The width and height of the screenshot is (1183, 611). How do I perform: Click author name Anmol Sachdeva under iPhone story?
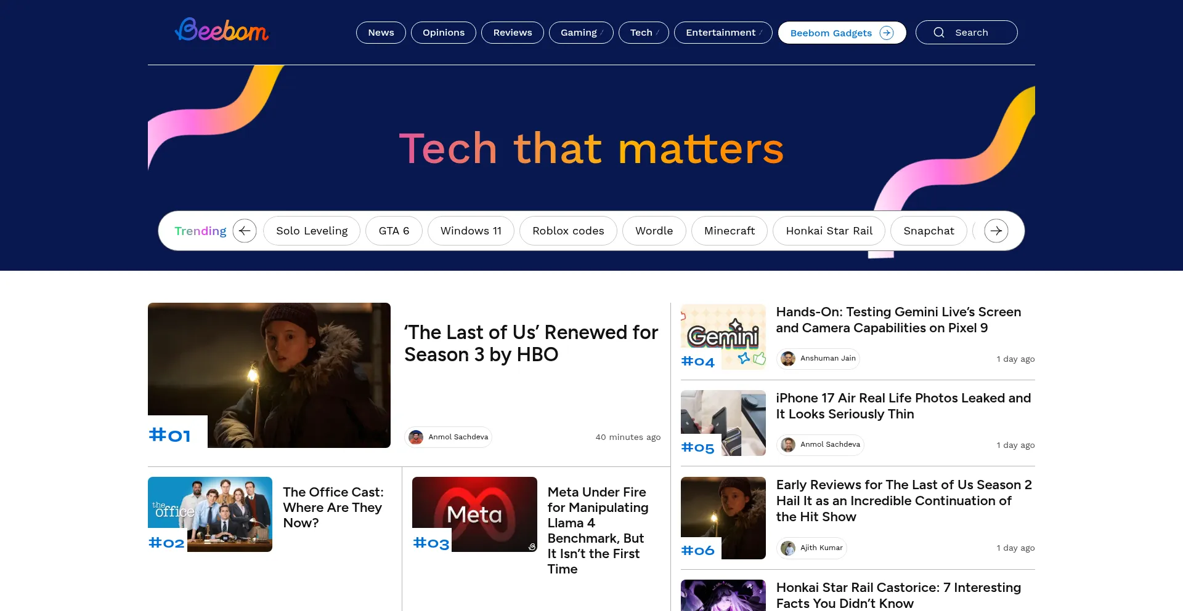pos(830,445)
